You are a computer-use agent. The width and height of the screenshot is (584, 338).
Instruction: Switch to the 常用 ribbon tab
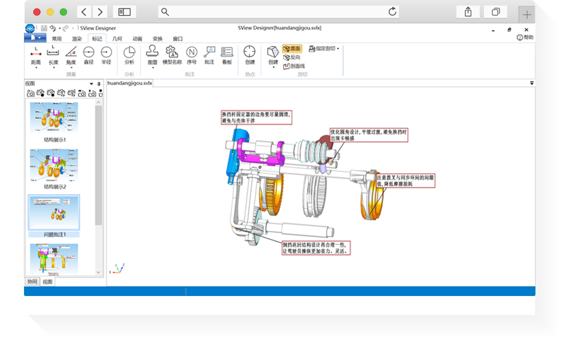click(x=57, y=39)
